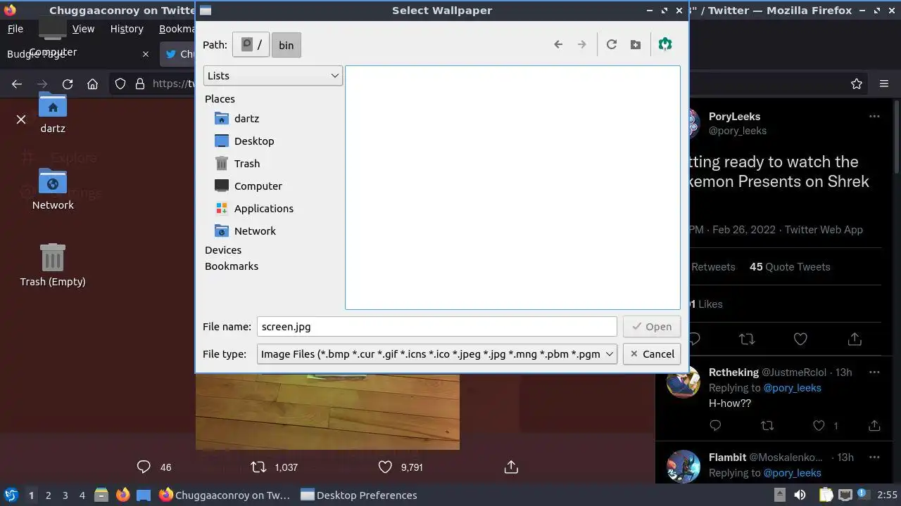Open the File type filter dropdown
Screen dimensions: 901x506
[x=437, y=354]
